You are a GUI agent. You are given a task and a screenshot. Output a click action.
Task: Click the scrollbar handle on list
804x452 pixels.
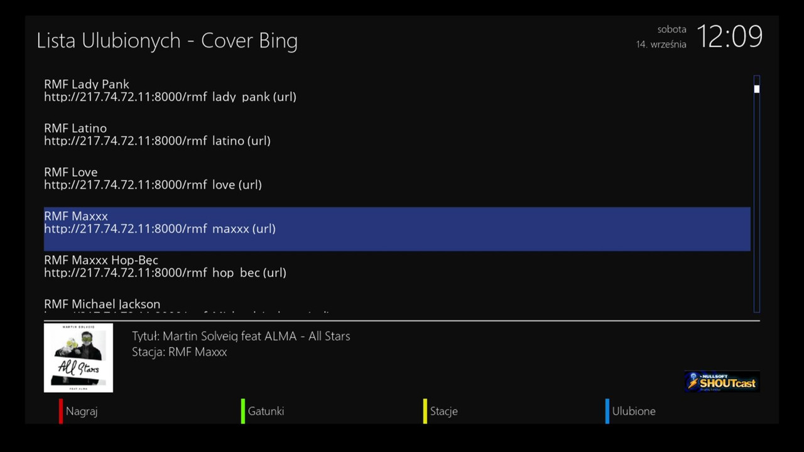[x=757, y=89]
